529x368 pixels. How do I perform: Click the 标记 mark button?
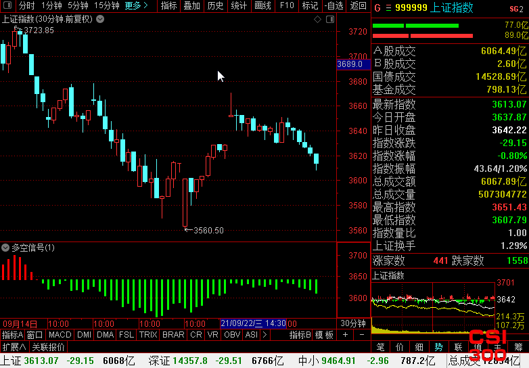[310, 5]
